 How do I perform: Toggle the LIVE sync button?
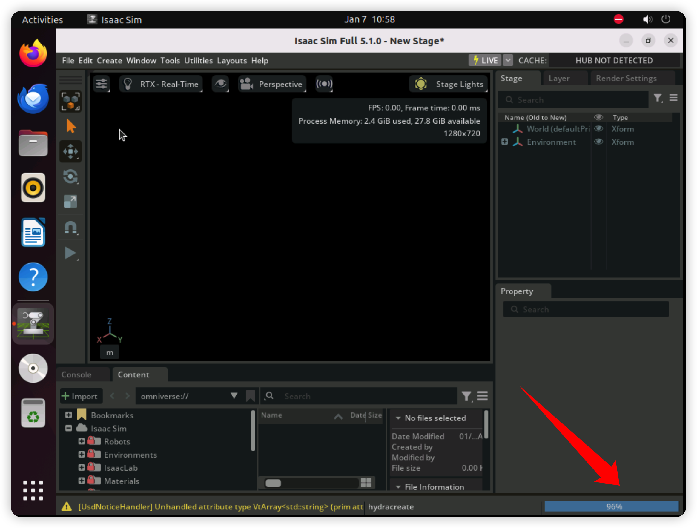(485, 60)
